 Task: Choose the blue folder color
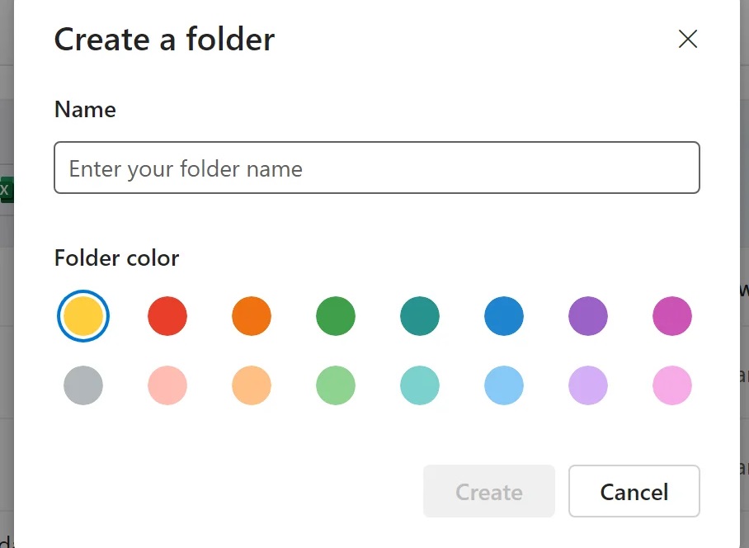pyautogui.click(x=504, y=316)
